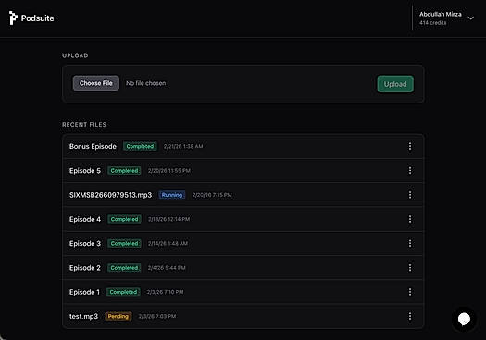486x340 pixels.
Task: Click the Abdullah Mirza account name
Action: [440, 14]
